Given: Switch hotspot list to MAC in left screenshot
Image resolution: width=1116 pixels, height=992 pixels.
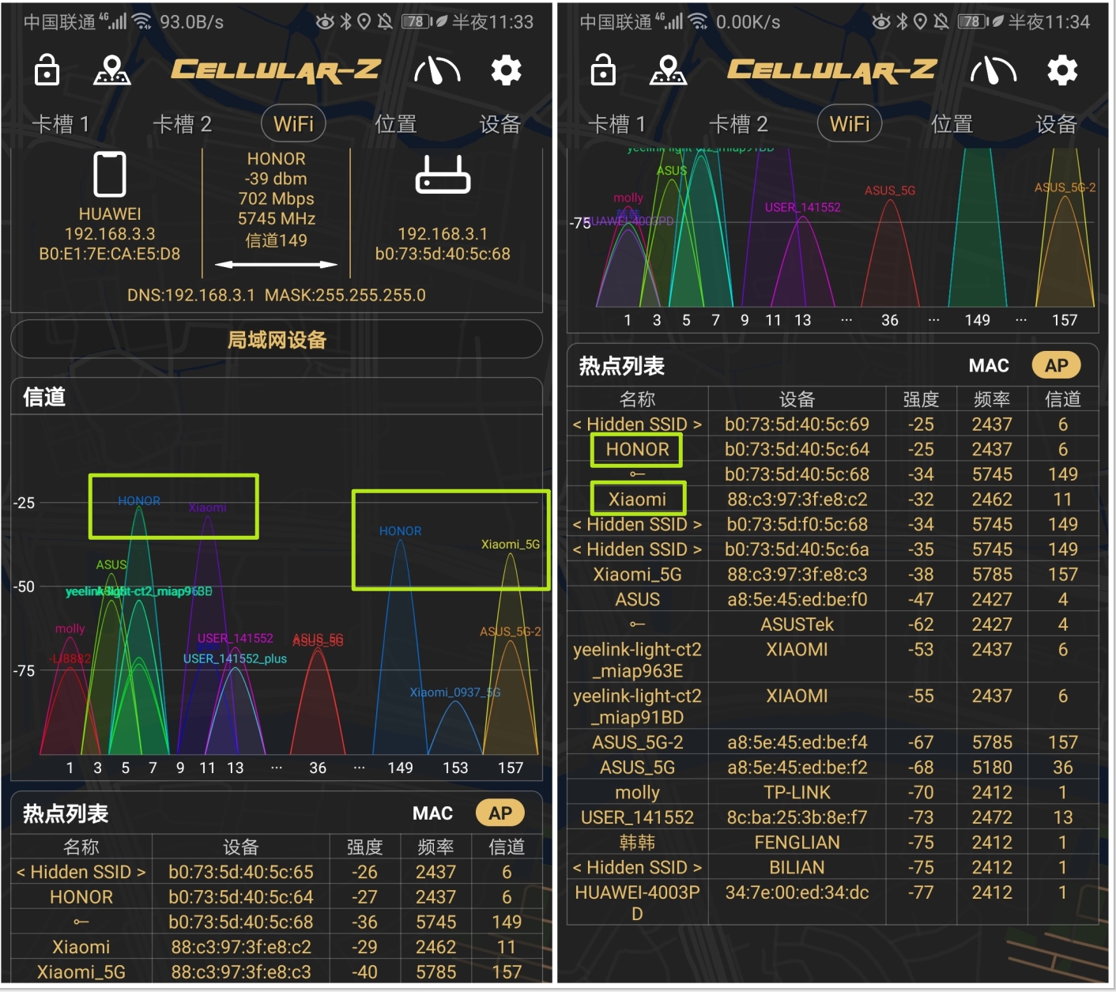Looking at the screenshot, I should (432, 813).
